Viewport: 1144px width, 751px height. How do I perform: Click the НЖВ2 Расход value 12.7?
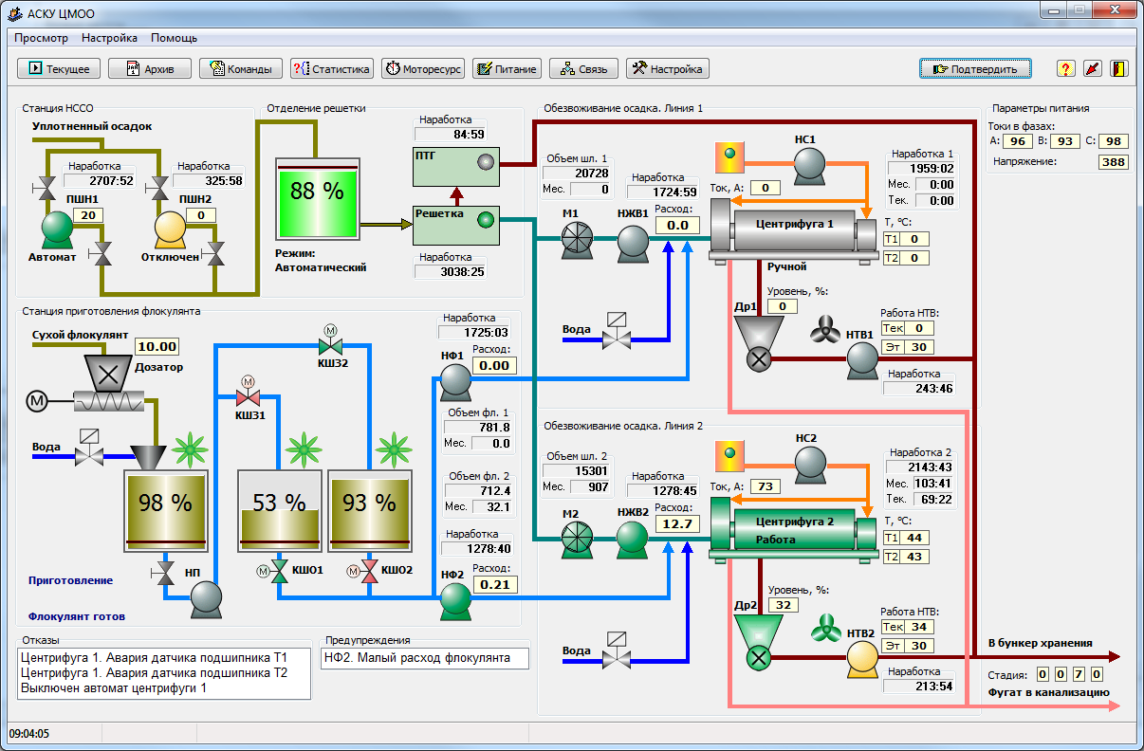677,523
